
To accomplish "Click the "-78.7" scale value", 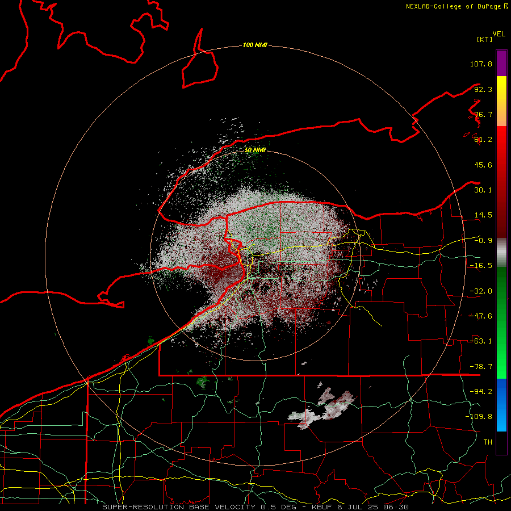I will 481,367.
